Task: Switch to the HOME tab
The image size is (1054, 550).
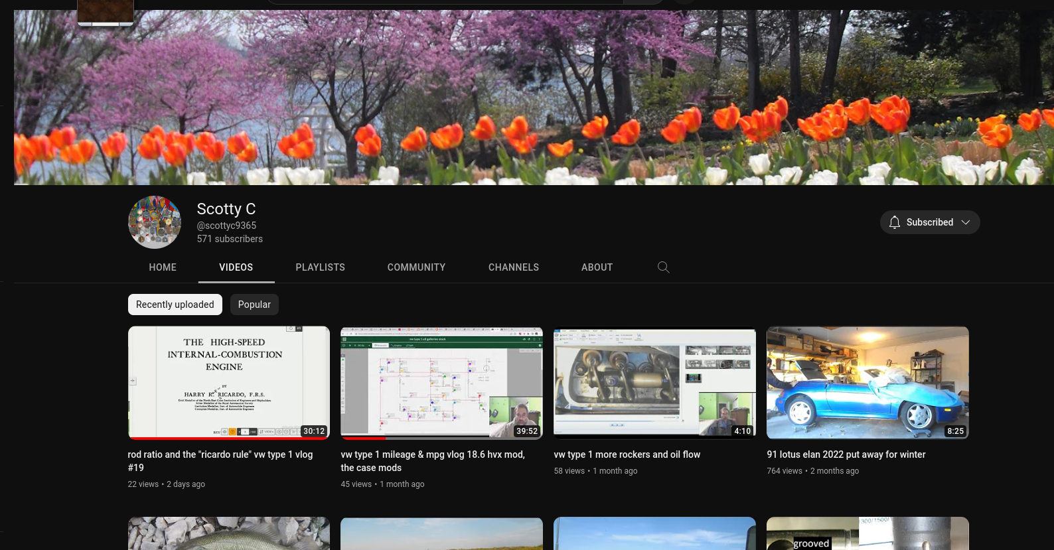Action: click(x=163, y=267)
